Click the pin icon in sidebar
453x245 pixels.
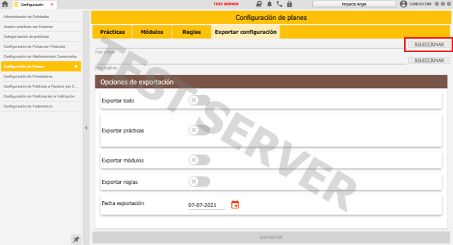76,240
